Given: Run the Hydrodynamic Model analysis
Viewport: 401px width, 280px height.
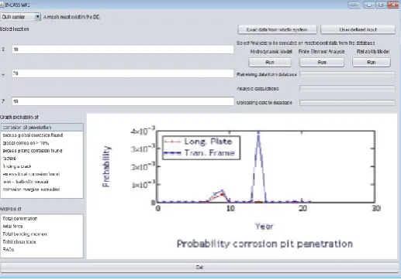Looking at the screenshot, I should click(x=270, y=62).
